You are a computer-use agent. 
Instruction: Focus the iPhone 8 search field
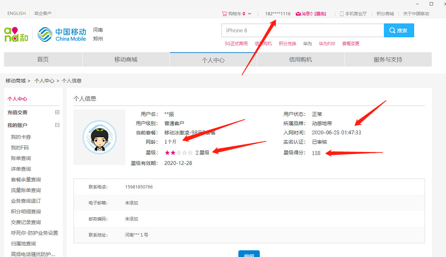point(303,31)
